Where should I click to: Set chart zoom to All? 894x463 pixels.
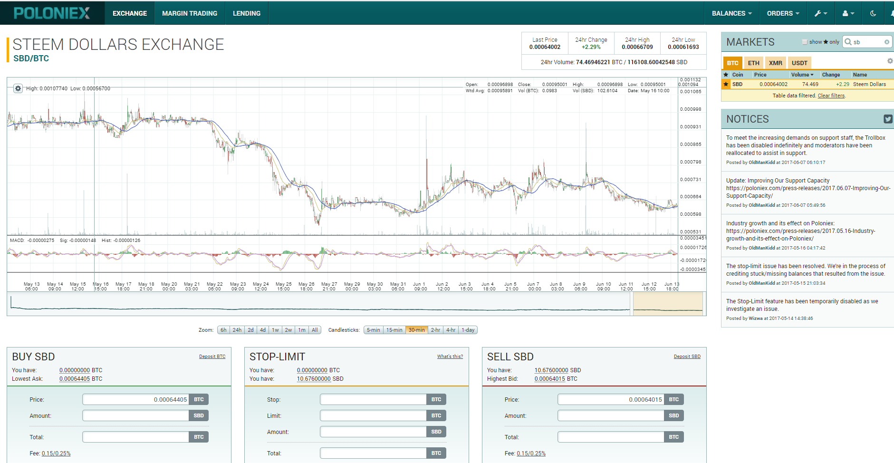[315, 330]
